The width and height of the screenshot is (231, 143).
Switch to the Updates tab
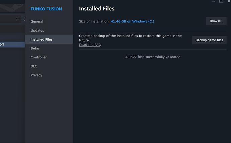pos(37,31)
